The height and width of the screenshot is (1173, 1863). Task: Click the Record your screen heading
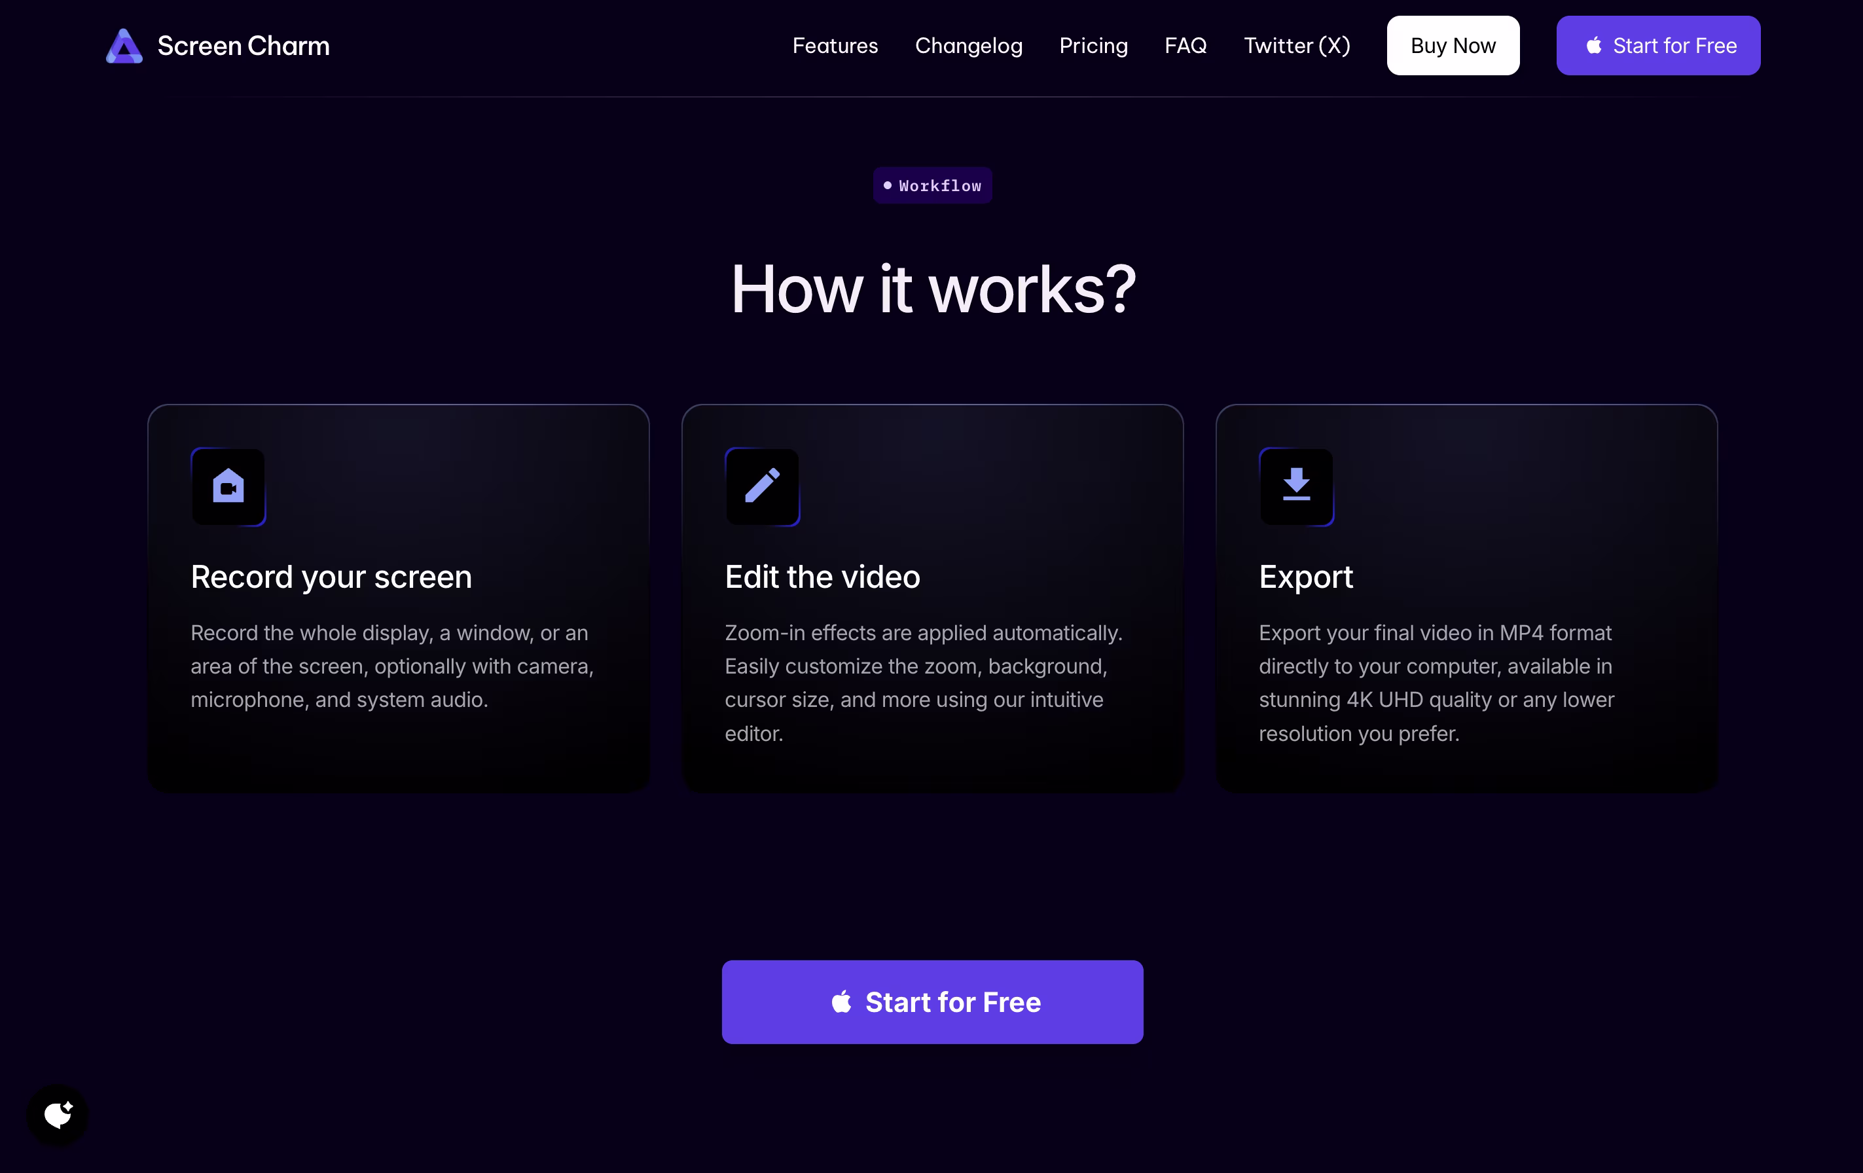pos(331,577)
